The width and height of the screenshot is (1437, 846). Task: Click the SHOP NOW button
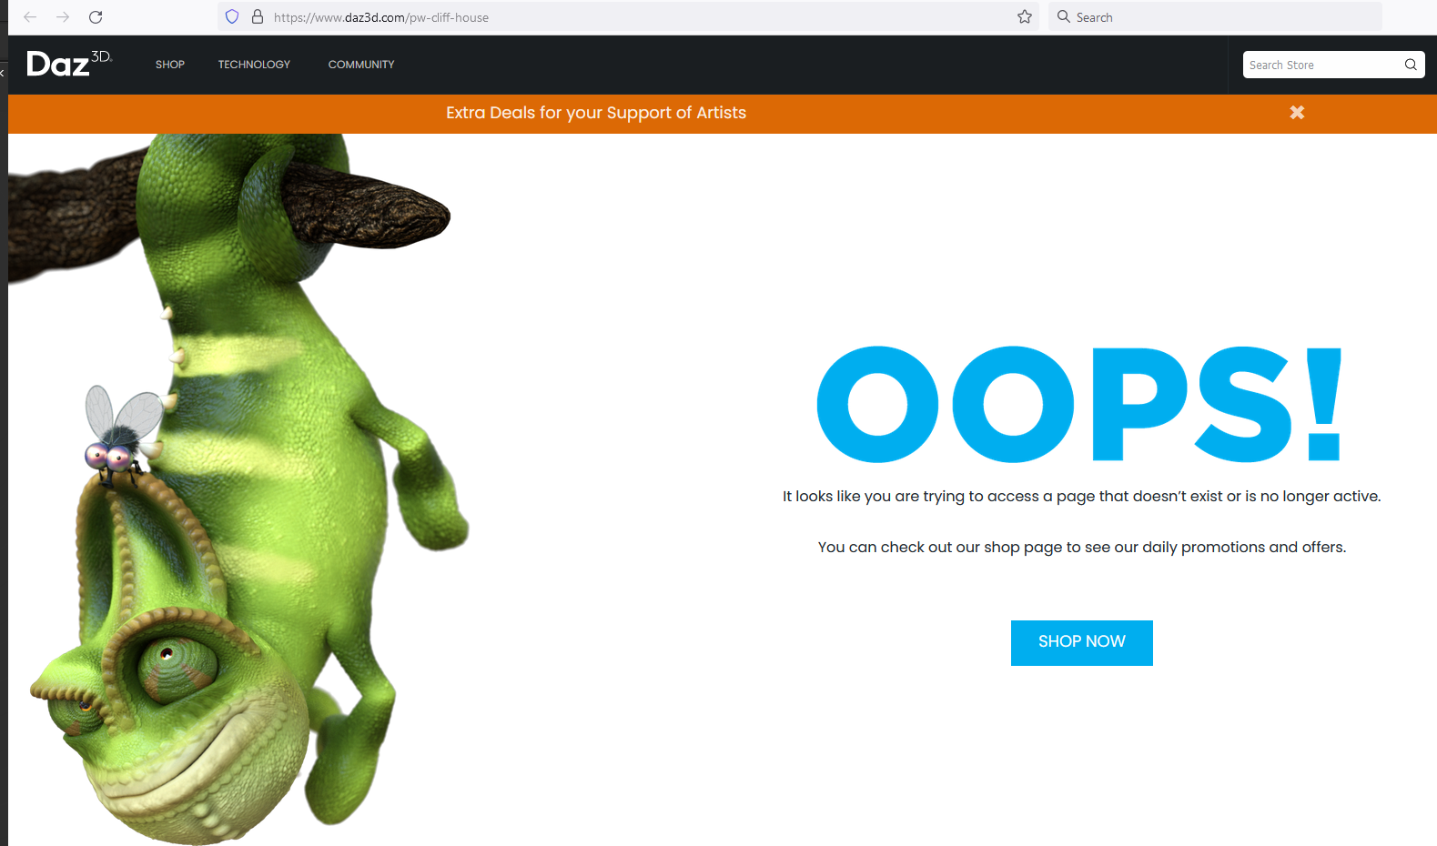(x=1081, y=642)
